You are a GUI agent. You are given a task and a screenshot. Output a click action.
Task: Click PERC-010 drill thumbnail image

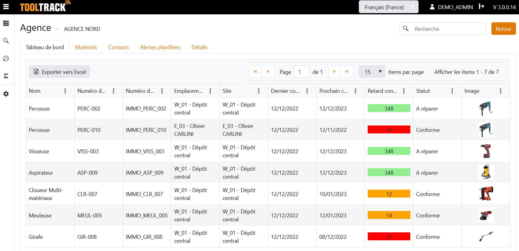(x=486, y=130)
